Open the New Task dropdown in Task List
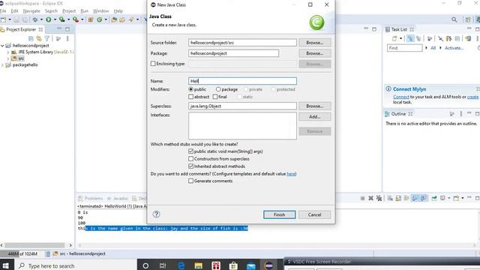Screen dimensions: 480x270 [400, 38]
